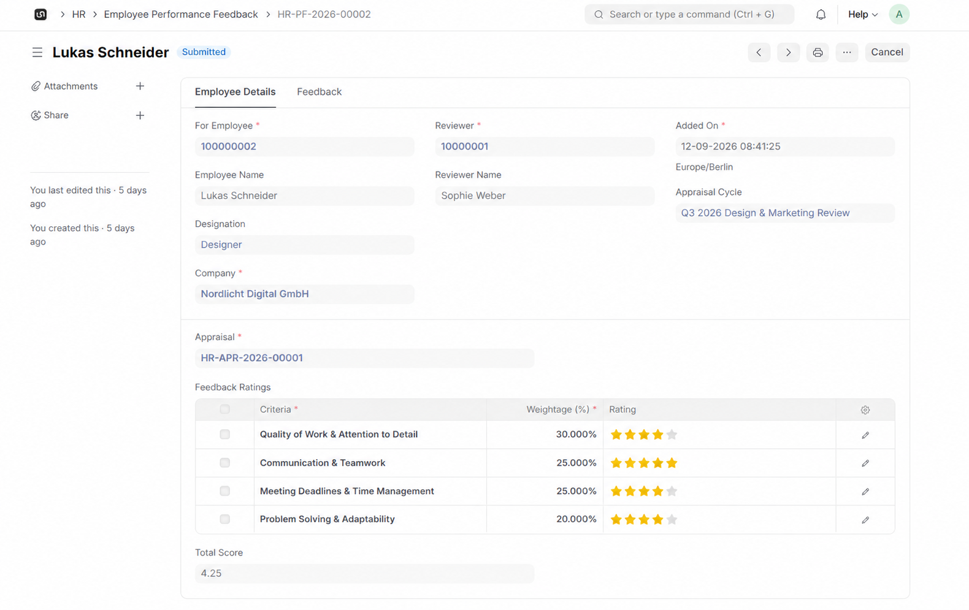This screenshot has height=610, width=969.
Task: Edit Problem Solving & Adaptability row pencil
Action: [865, 519]
